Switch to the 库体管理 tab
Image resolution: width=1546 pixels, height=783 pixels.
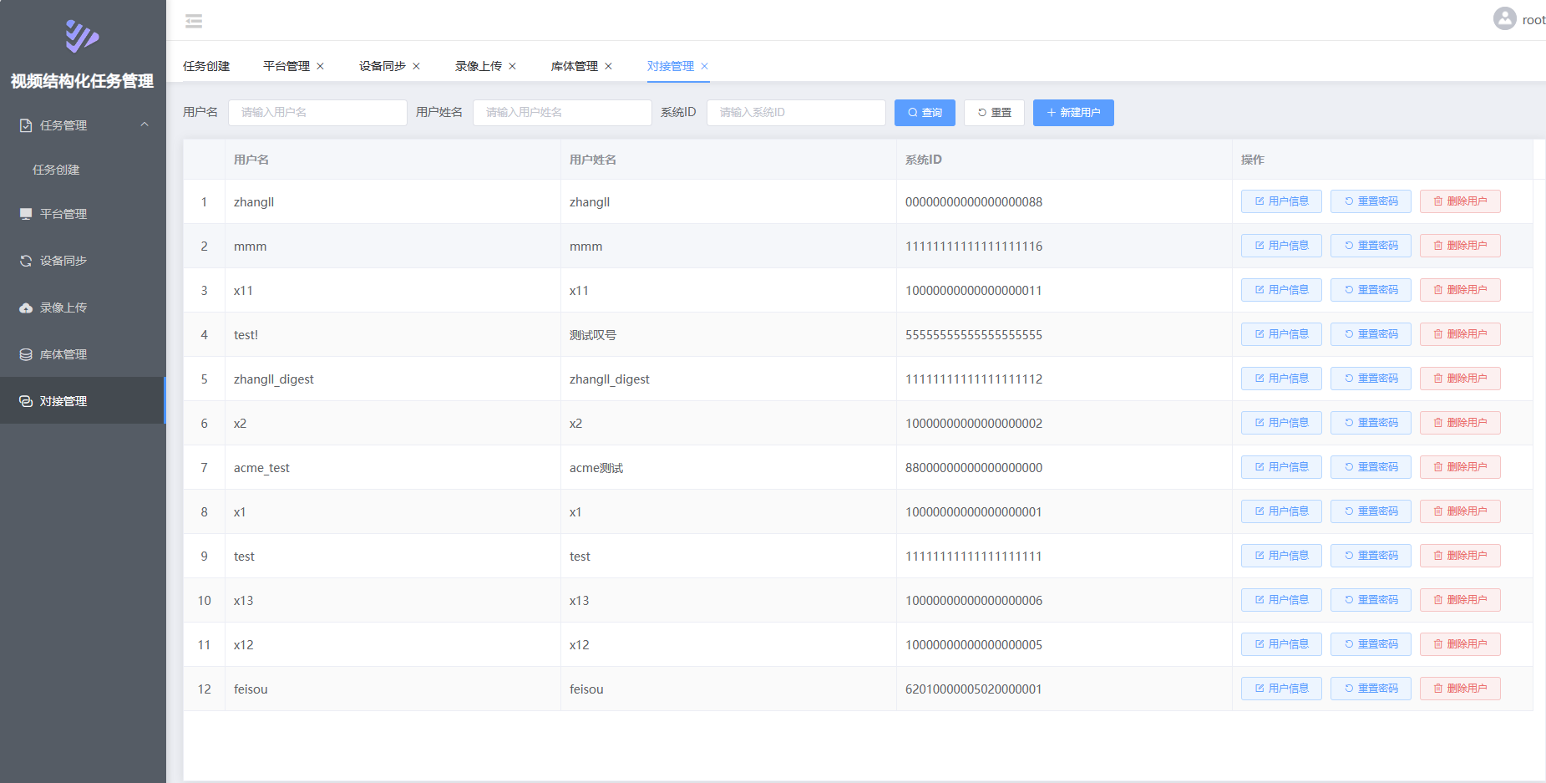tap(575, 66)
